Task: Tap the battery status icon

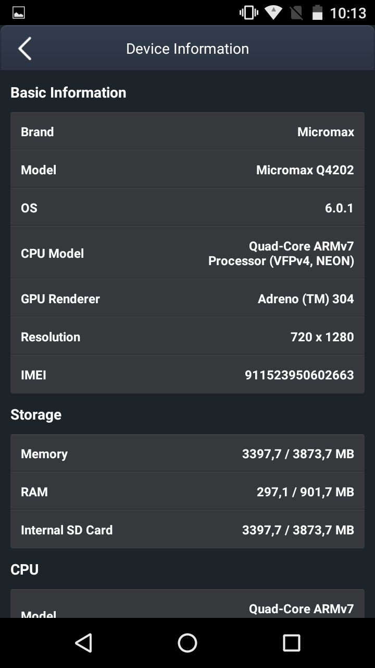Action: [x=317, y=13]
